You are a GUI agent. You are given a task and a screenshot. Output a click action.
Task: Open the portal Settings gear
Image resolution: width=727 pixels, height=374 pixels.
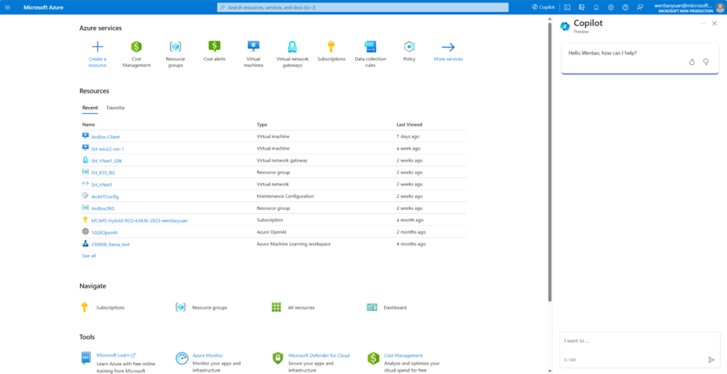coord(611,7)
